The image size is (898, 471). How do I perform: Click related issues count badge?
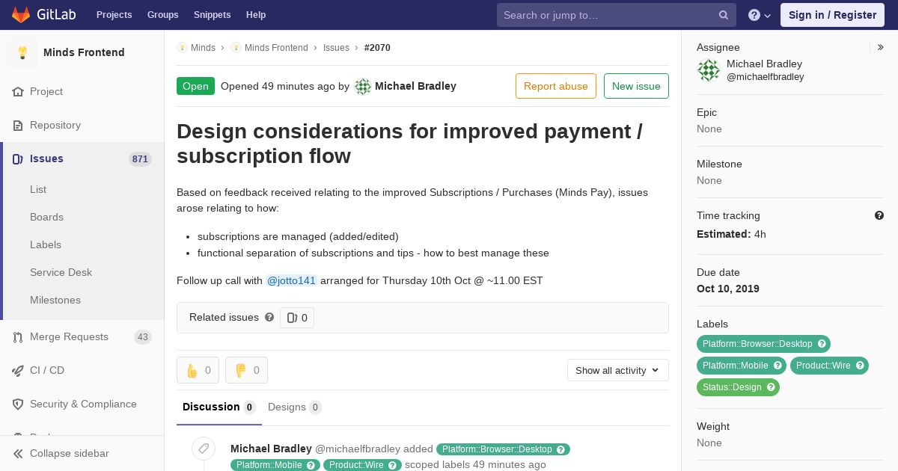pos(297,318)
